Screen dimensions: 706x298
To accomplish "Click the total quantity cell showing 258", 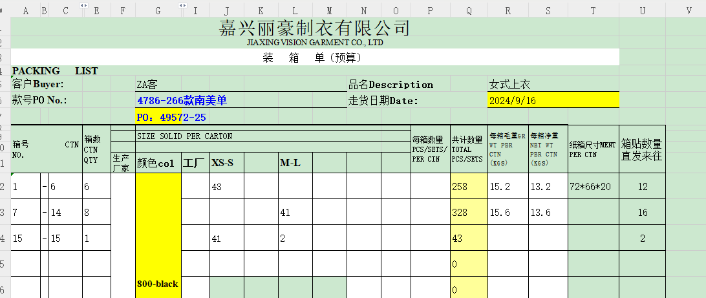I will pos(469,187).
